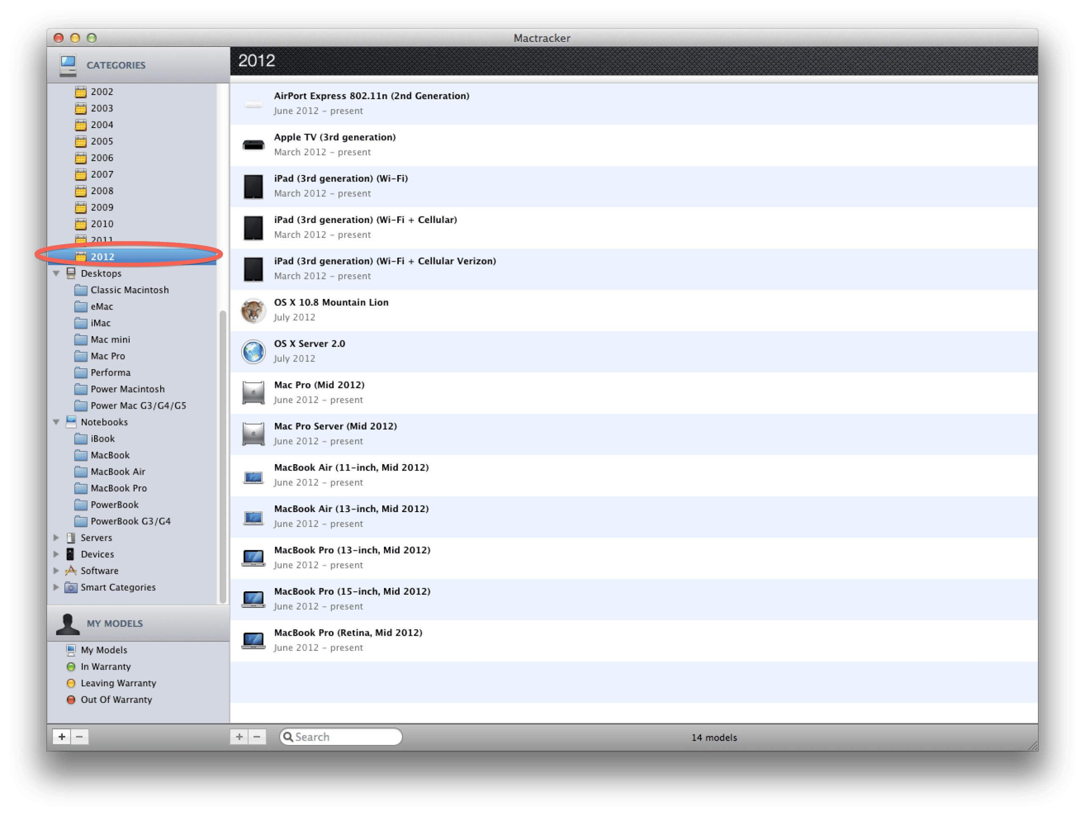Screen dimensions: 1085x816
Task: Click the Search field
Action: (341, 737)
